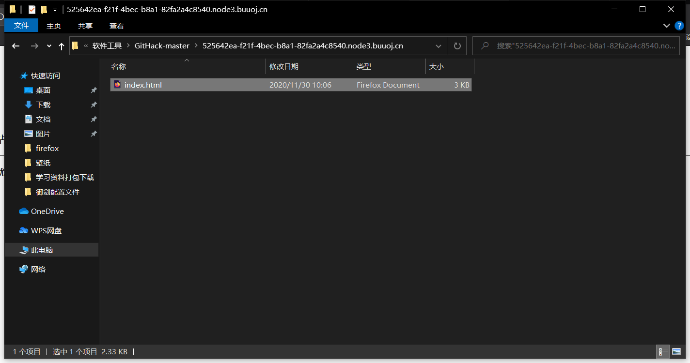Click the node3.buuoj.cn folder breadcrumb segment
This screenshot has height=363, width=690.
[x=303, y=46]
